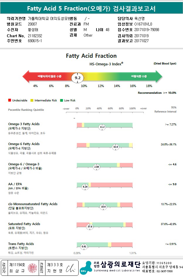Screen dimensions: 183x279
Task: Click the Fatty Acid Fraction heading
Action: pyautogui.click(x=91, y=56)
